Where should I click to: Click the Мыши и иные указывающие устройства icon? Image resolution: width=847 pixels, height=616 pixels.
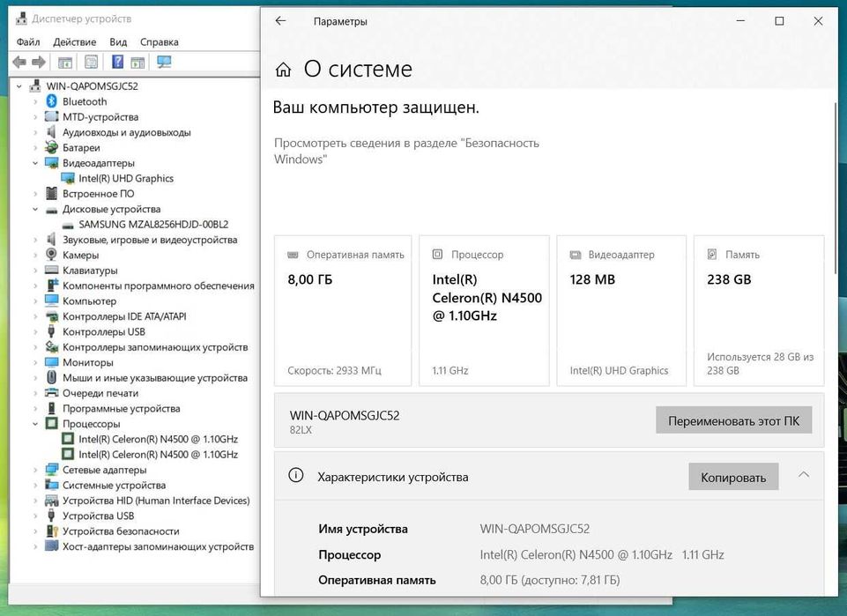(x=51, y=377)
